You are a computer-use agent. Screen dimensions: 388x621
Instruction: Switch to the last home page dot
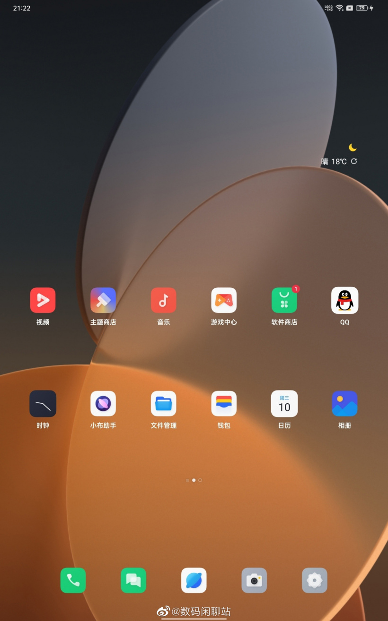pyautogui.click(x=200, y=480)
